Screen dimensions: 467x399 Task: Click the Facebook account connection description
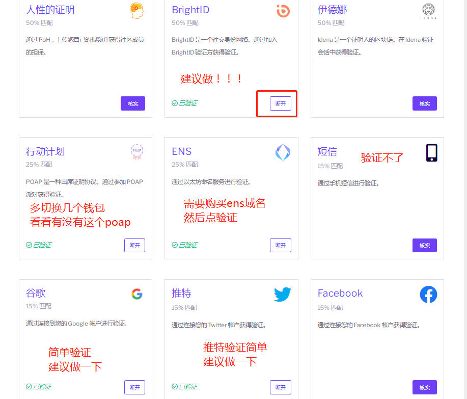(369, 325)
